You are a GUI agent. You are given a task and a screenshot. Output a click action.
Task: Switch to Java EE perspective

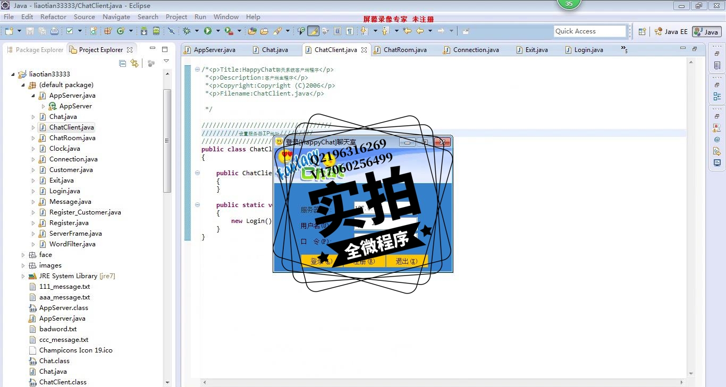click(671, 32)
